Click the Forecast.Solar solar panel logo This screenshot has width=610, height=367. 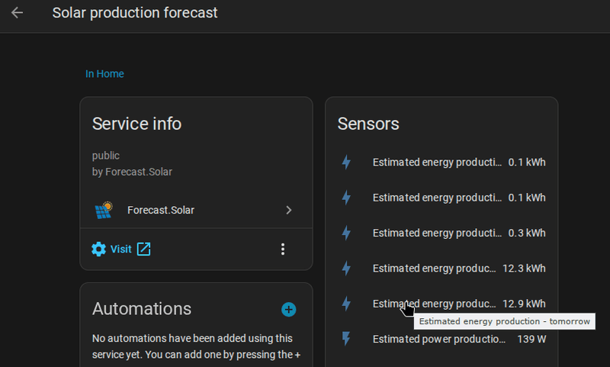pos(104,210)
